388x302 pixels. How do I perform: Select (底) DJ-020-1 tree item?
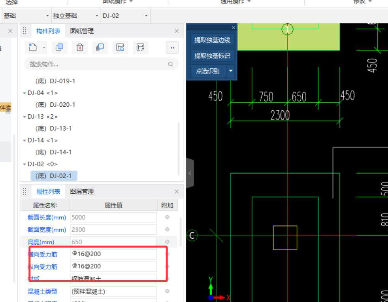(55, 105)
